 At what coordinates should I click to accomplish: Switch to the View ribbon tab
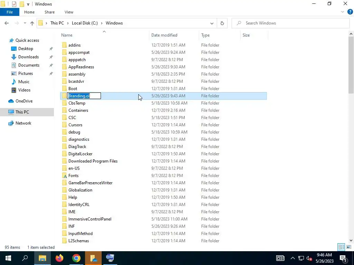[69, 12]
